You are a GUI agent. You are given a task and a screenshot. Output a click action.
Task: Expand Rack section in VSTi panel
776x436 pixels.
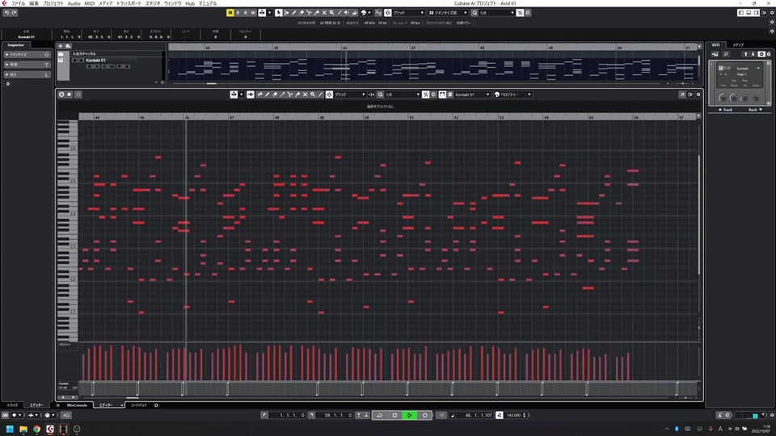[755, 110]
